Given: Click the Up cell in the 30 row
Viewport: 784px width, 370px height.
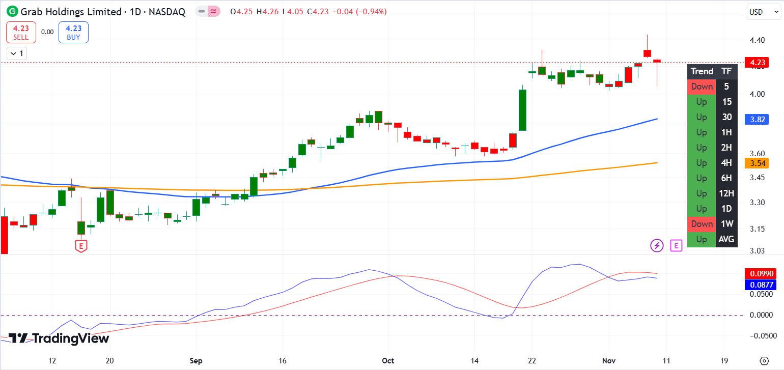Looking at the screenshot, I should tap(702, 117).
